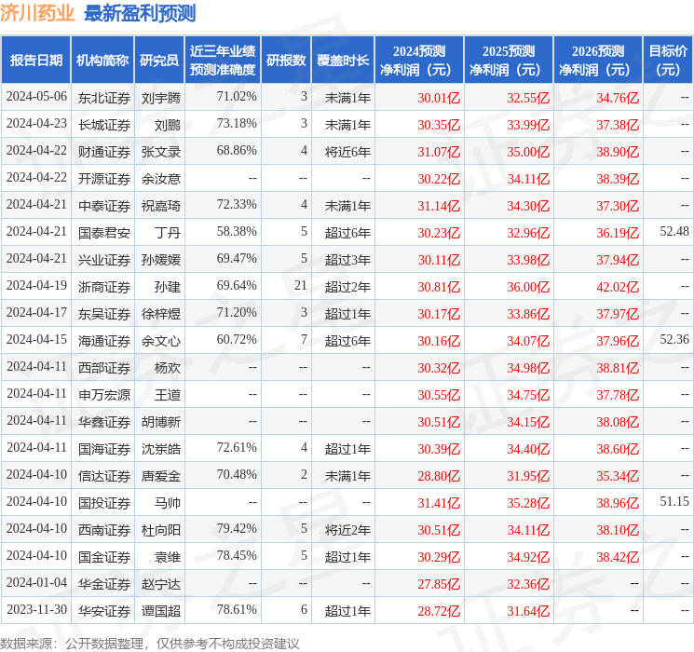Select institution 信达证券
The width and height of the screenshot is (694, 652).
104,476
